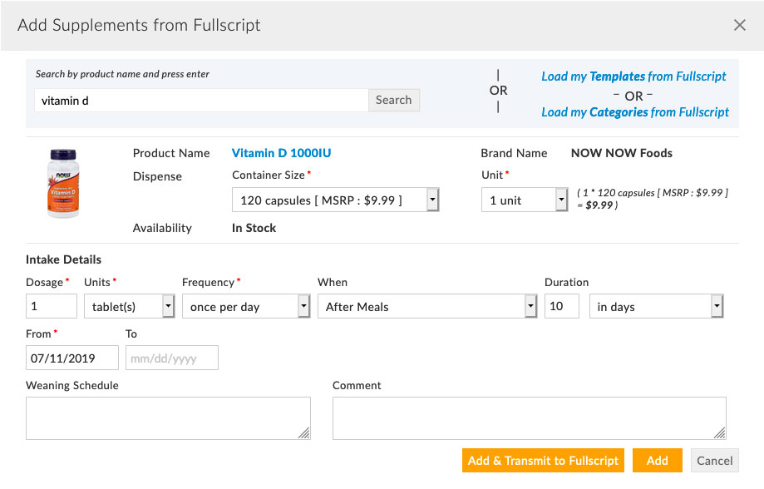
Task: View the Vitamin D 1000IU product page
Action: [281, 152]
